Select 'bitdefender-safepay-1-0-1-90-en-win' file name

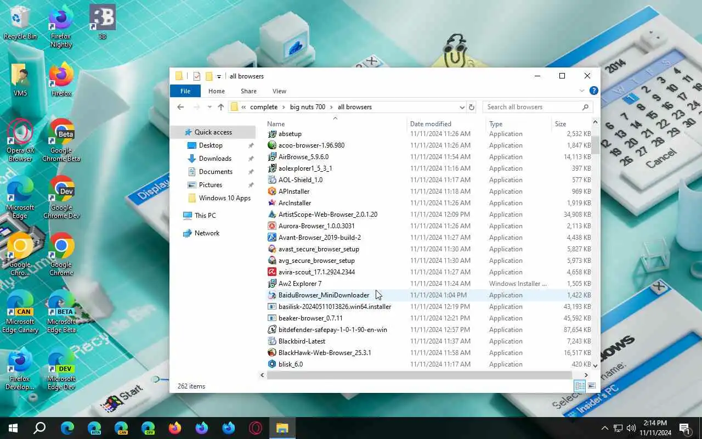(x=333, y=330)
